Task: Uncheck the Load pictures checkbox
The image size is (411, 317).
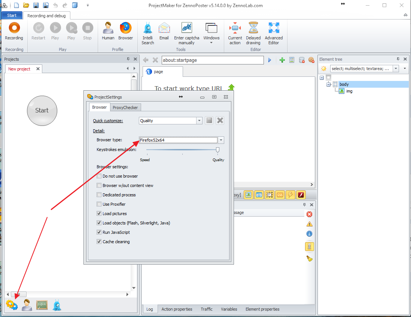Action: [x=99, y=214]
